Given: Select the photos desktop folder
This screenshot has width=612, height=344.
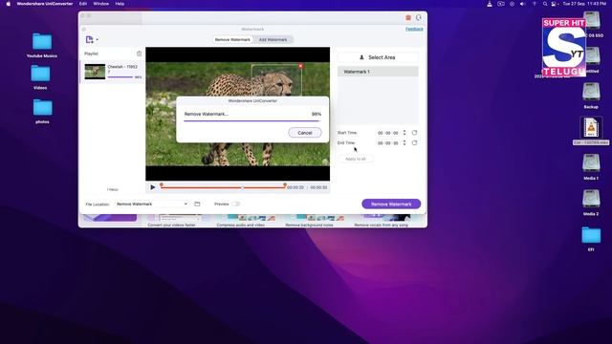Looking at the screenshot, I should 42,108.
